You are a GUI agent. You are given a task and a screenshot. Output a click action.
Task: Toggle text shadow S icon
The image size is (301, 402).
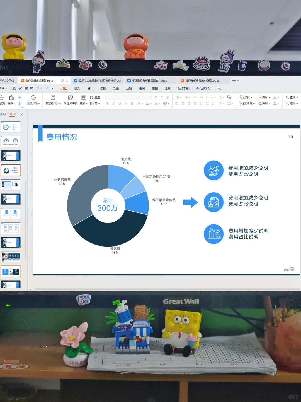[x=132, y=104]
